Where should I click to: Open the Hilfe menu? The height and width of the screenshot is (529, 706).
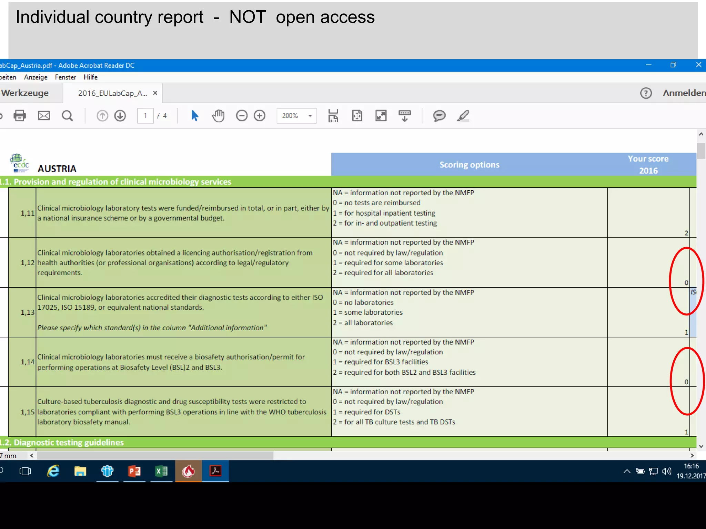point(91,77)
